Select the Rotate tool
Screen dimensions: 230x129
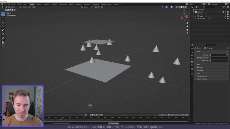coord(3,26)
